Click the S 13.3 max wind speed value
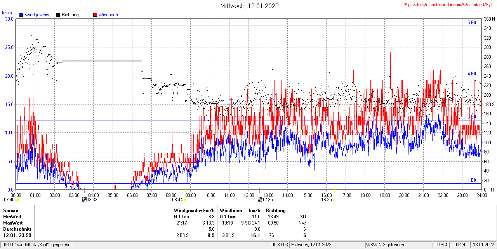Screen dimensions: 497x249 point(208,223)
